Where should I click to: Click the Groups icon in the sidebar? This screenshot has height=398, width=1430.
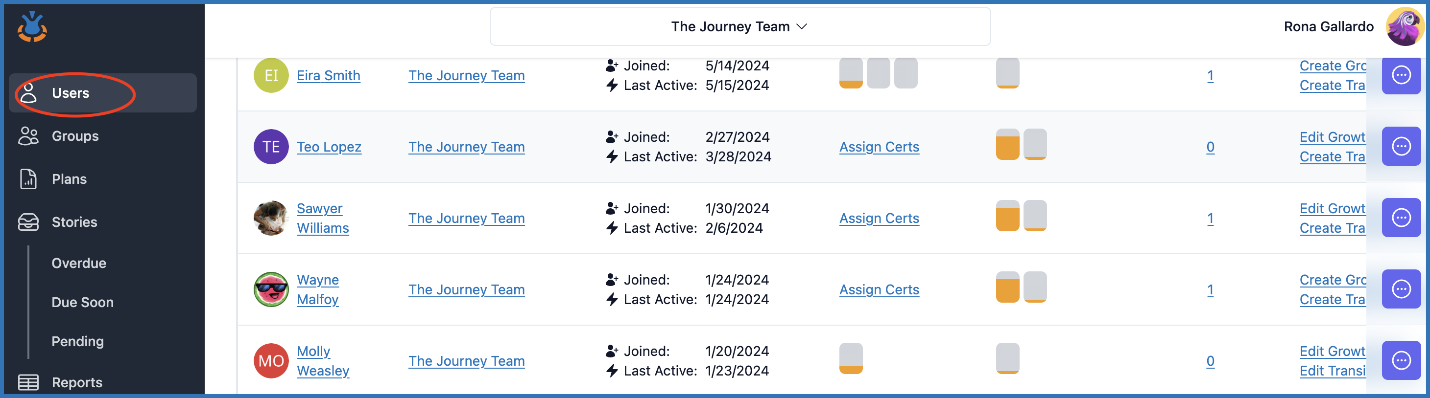[28, 136]
